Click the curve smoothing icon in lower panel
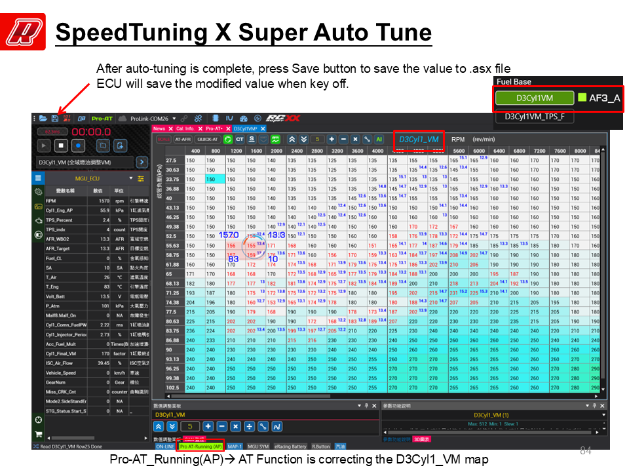 (x=276, y=427)
